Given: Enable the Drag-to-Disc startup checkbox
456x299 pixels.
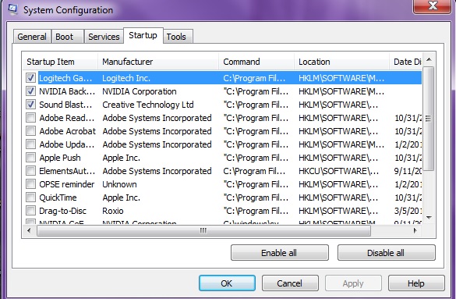Looking at the screenshot, I should [x=31, y=211].
